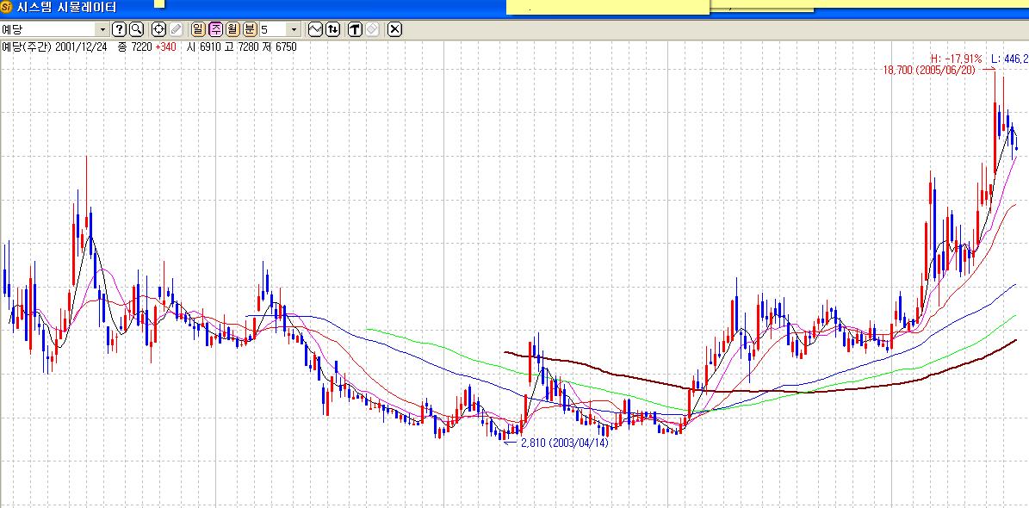Click the magnifier search icon

tap(136, 29)
